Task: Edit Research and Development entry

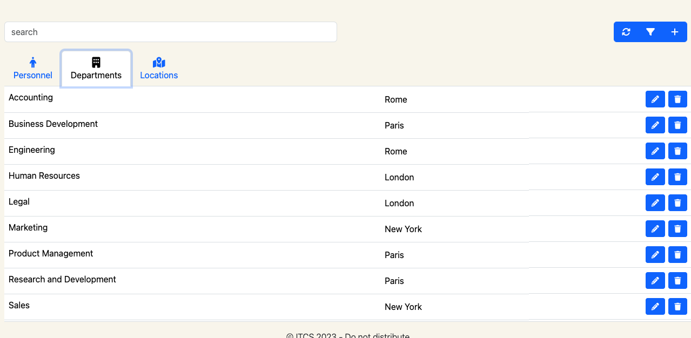Action: (x=655, y=281)
